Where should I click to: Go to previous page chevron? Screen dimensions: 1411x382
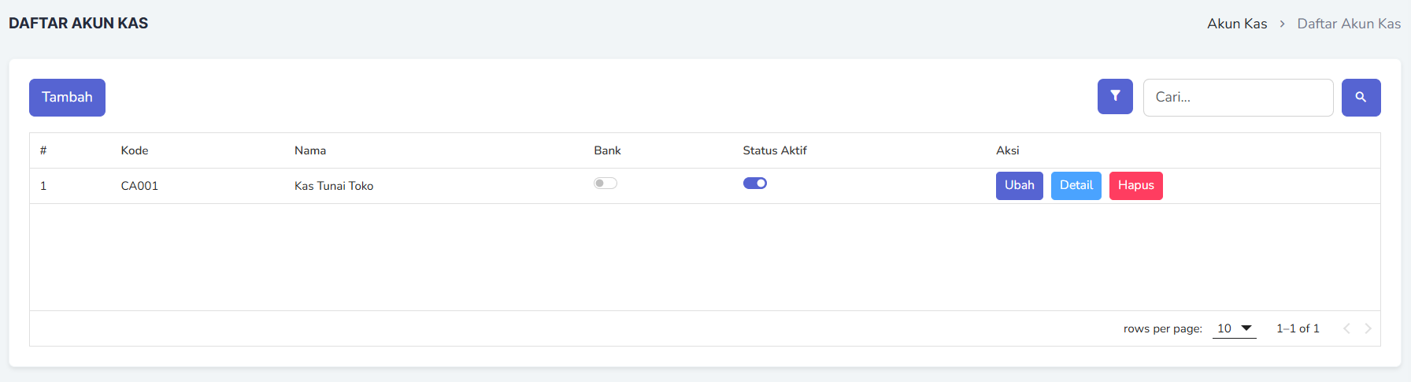[x=1346, y=328]
